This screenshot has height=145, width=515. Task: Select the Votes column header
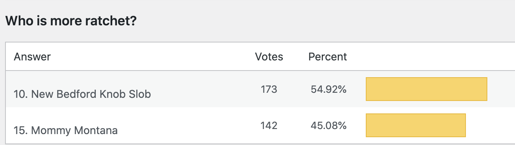269,57
